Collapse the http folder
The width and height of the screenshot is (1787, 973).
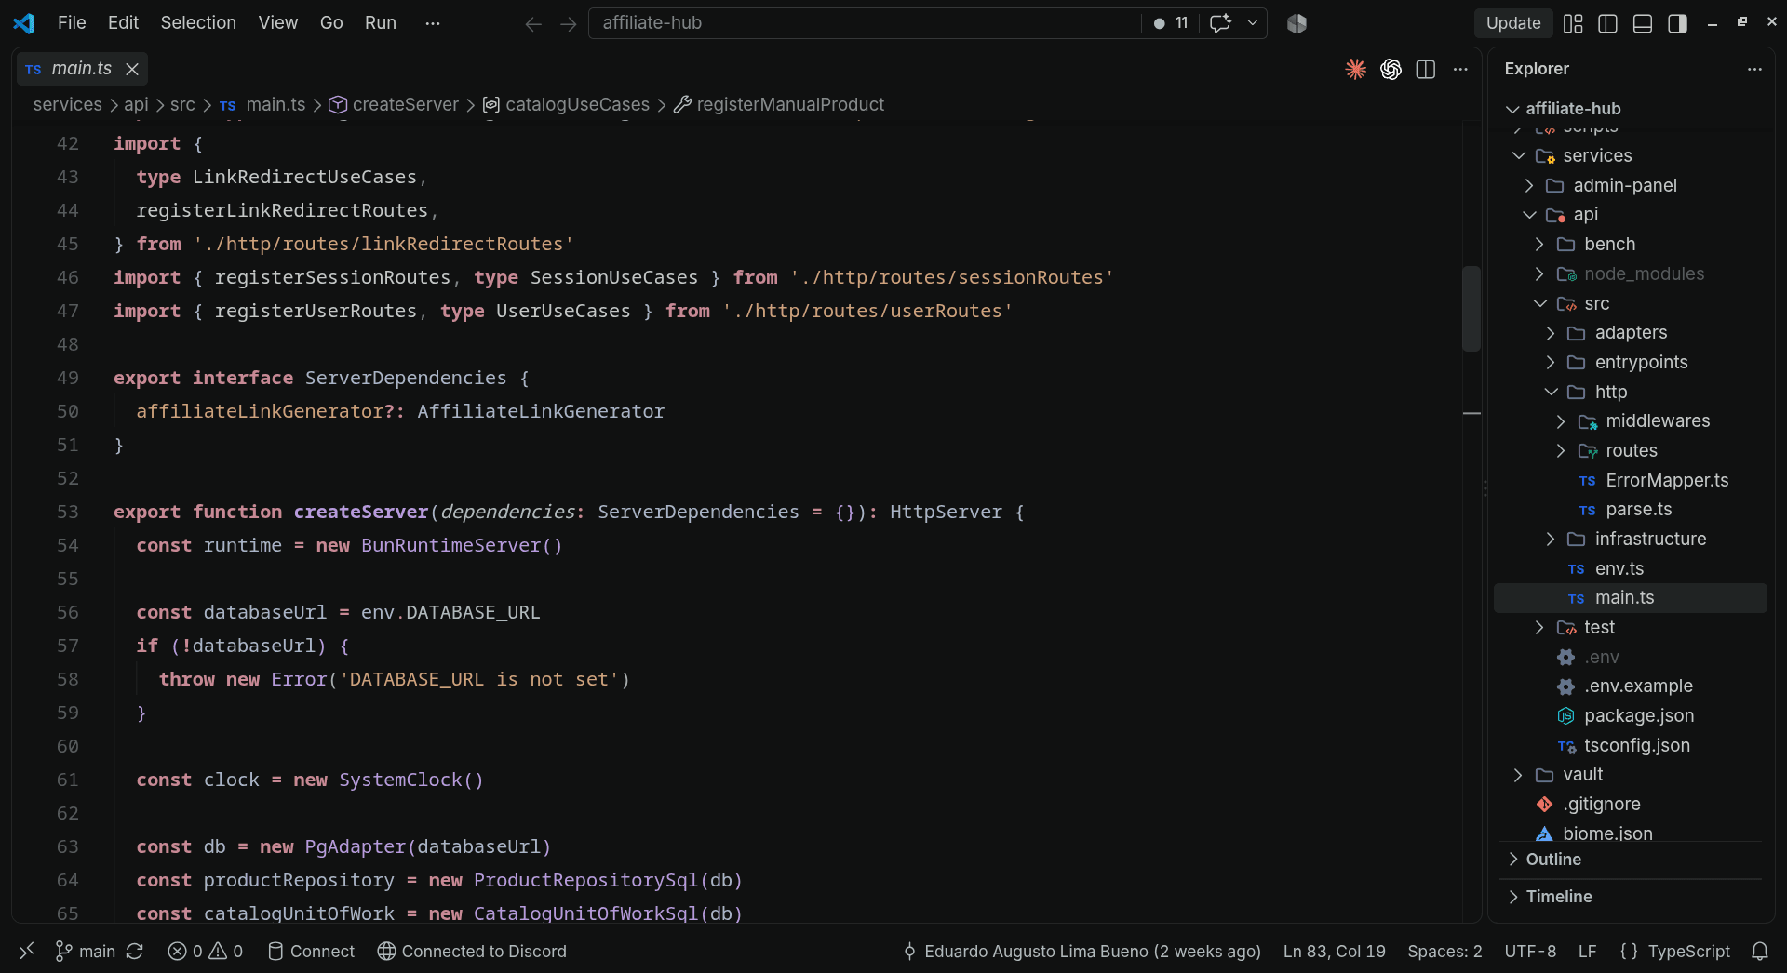pyautogui.click(x=1551, y=392)
